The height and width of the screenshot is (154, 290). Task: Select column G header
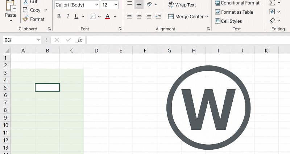point(169,51)
